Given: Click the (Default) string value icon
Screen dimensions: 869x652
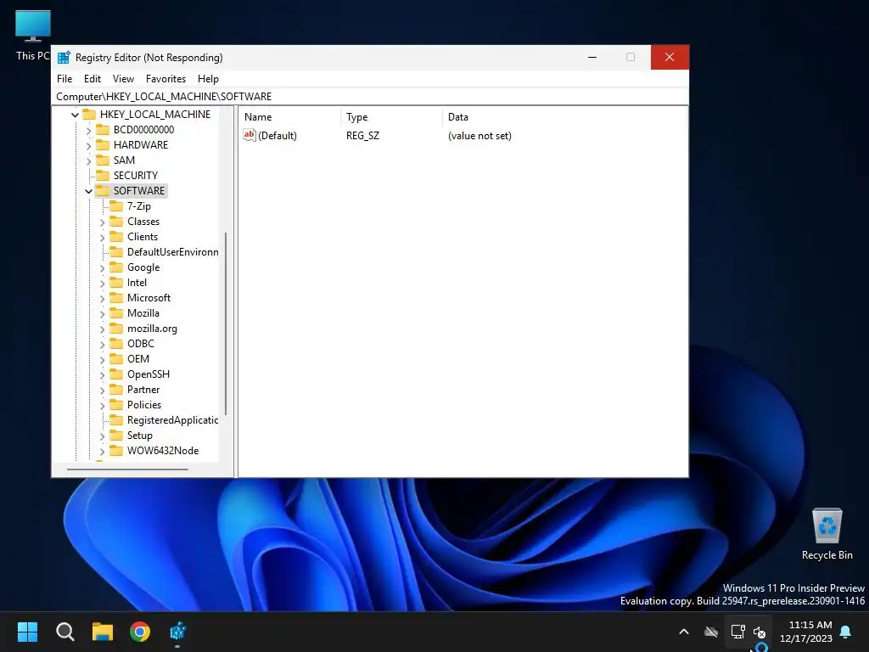Looking at the screenshot, I should (249, 135).
